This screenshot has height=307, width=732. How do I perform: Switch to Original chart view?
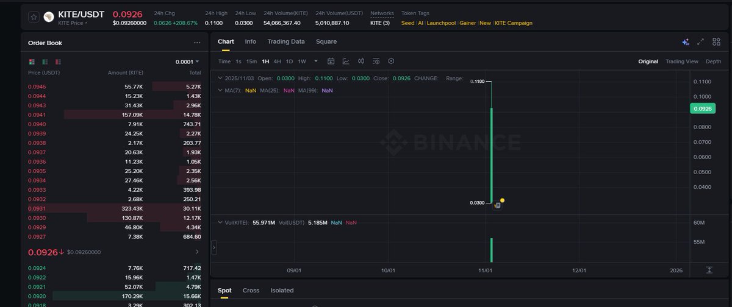pos(648,62)
